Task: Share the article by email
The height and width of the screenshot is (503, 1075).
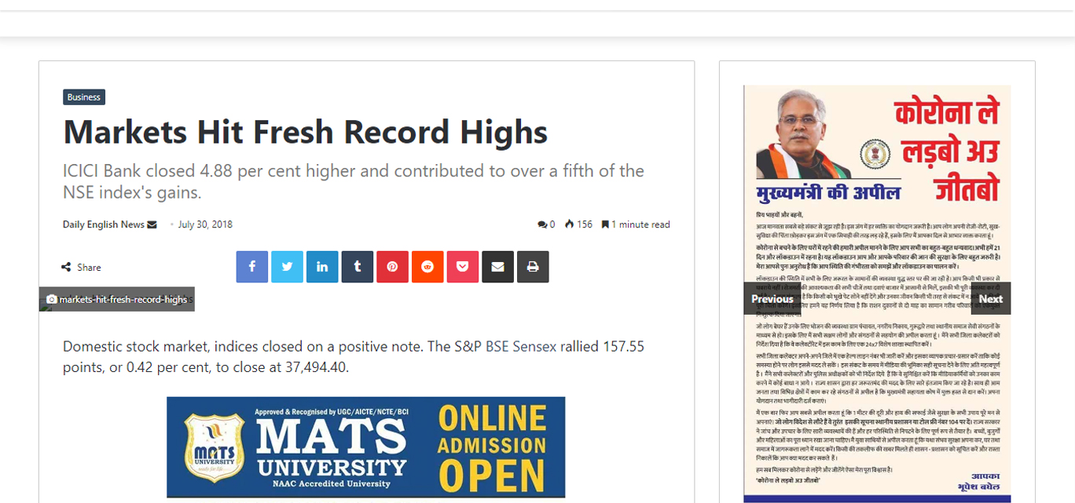Action: point(497,267)
